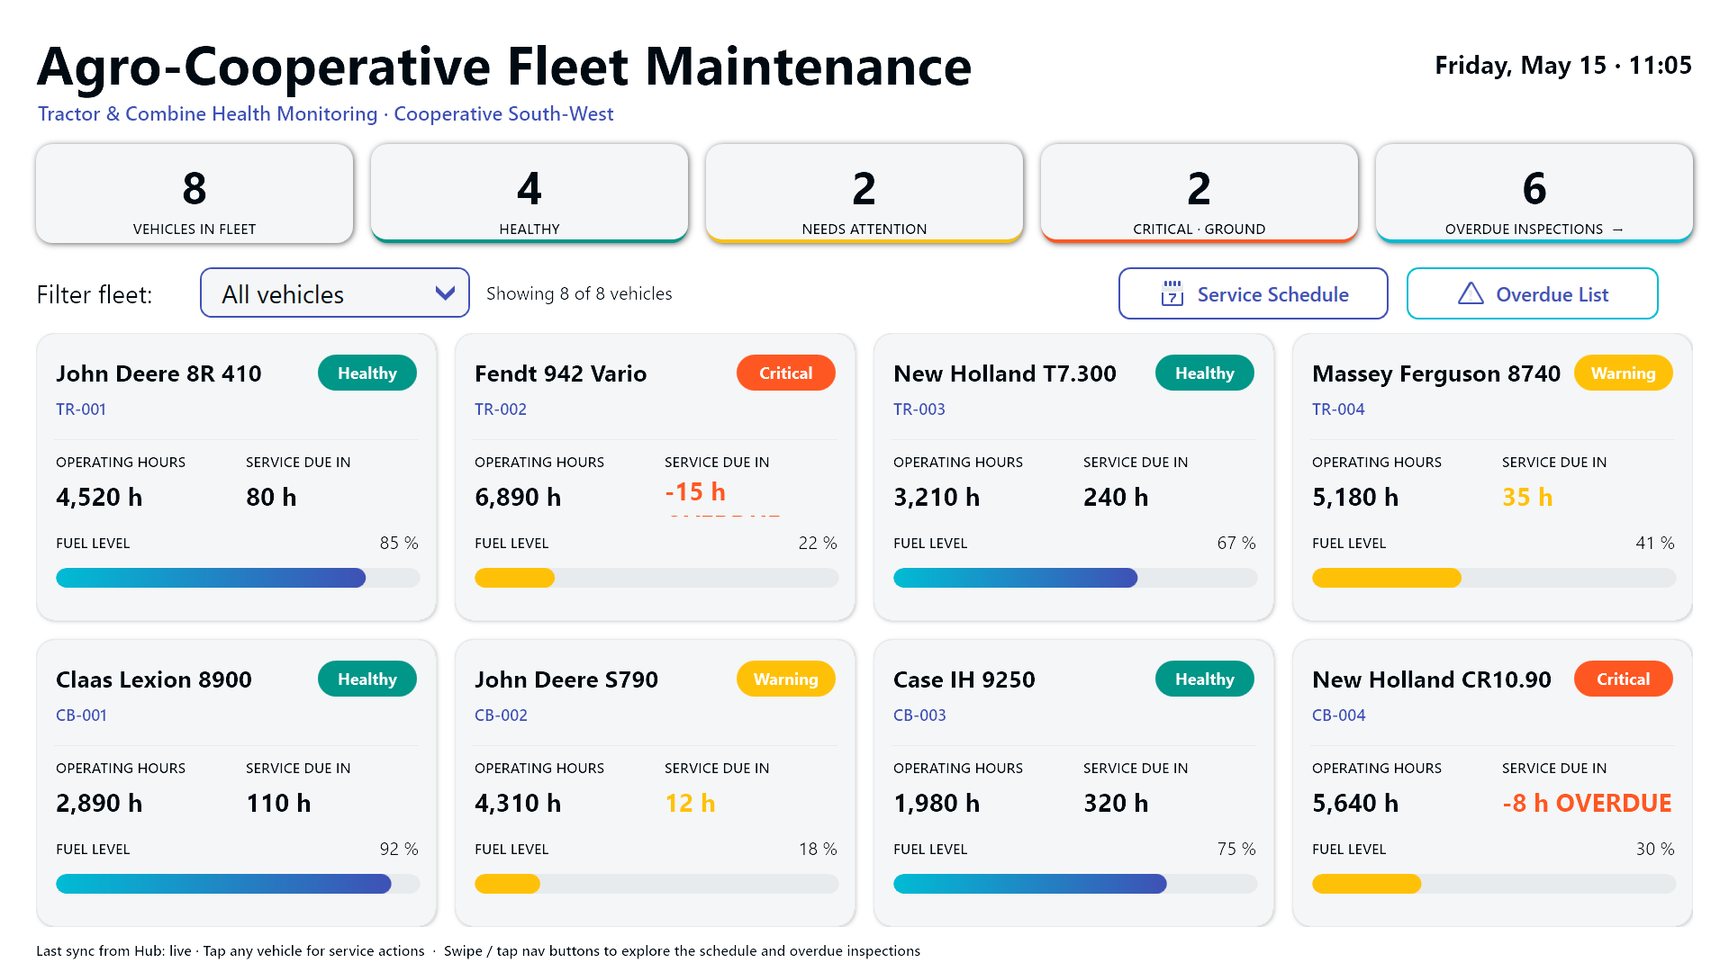Click the TR-003 vehicle ID
1729x972 pixels.
point(919,409)
